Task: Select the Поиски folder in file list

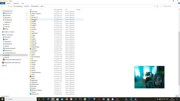Action: [x=33, y=92]
